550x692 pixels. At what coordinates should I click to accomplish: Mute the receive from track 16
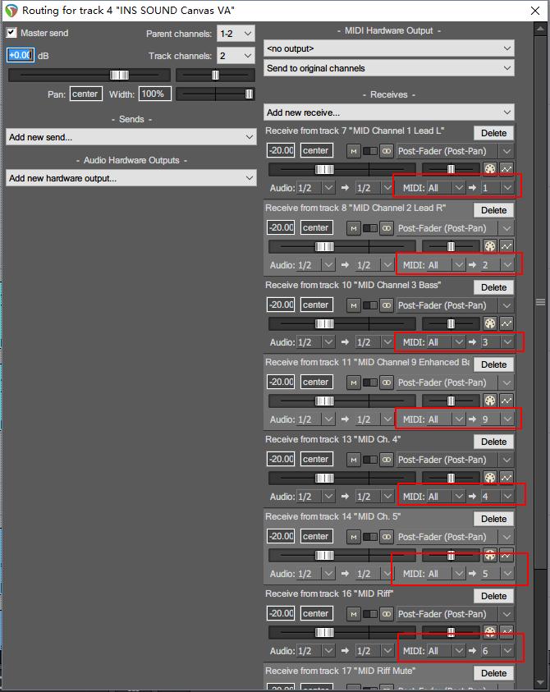pyautogui.click(x=353, y=614)
